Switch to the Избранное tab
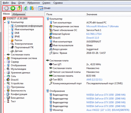The width and height of the screenshot is (131, 113). tap(19, 14)
